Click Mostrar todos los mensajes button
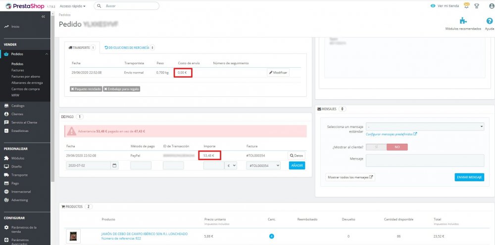 (350, 177)
